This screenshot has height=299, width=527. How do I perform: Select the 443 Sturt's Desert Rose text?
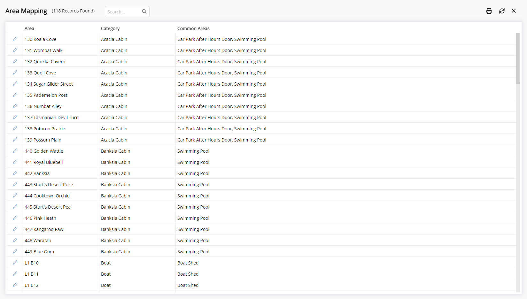pyautogui.click(x=49, y=185)
